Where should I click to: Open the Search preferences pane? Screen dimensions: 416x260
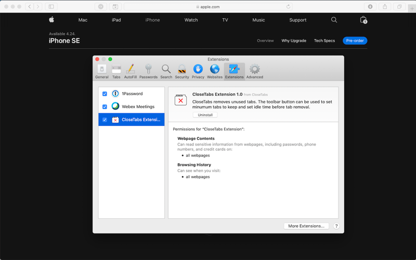[x=166, y=72]
